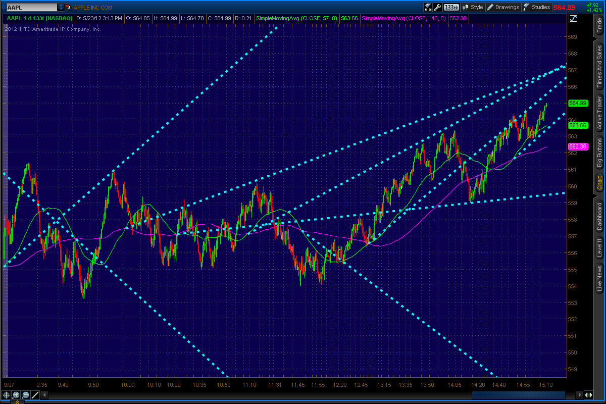Toggle the curve scale icon
606x404 pixels.
574,19
